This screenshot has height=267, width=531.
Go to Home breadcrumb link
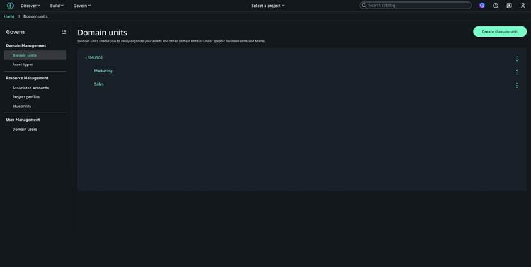click(x=9, y=16)
